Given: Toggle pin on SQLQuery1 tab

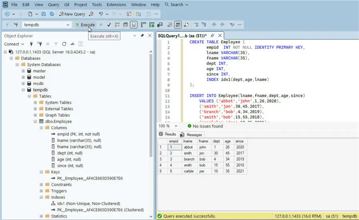Looking at the screenshot, I should pos(213,35).
